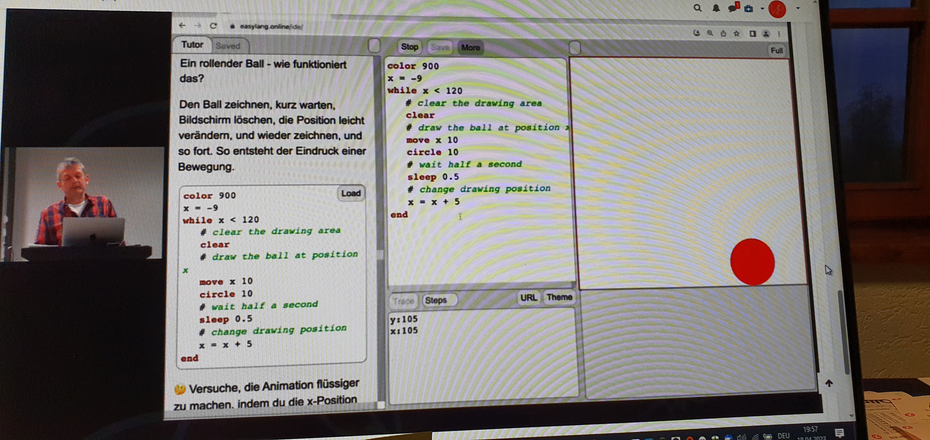Screen dimensions: 930x440
Task: Expand the dropdown arrow right of the red avatar
Action: pyautogui.click(x=797, y=8)
